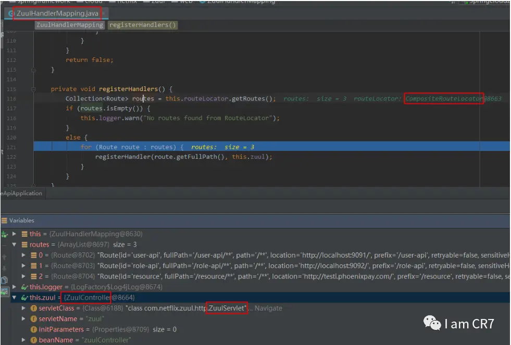Click the move watch up arrow

4,257
